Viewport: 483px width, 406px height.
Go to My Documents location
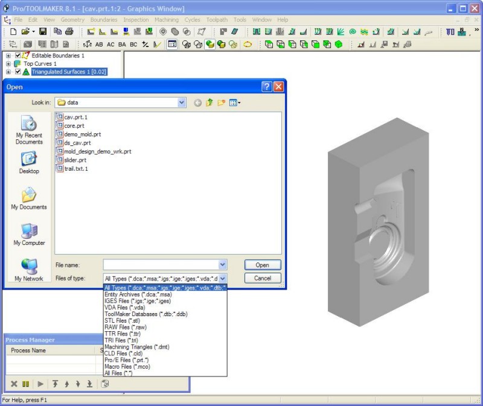click(x=29, y=198)
